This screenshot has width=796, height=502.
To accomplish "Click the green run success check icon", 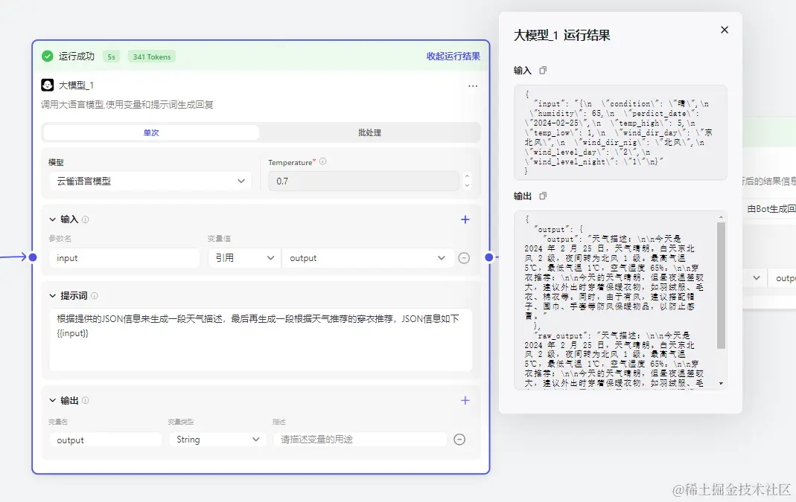I will tap(47, 57).
